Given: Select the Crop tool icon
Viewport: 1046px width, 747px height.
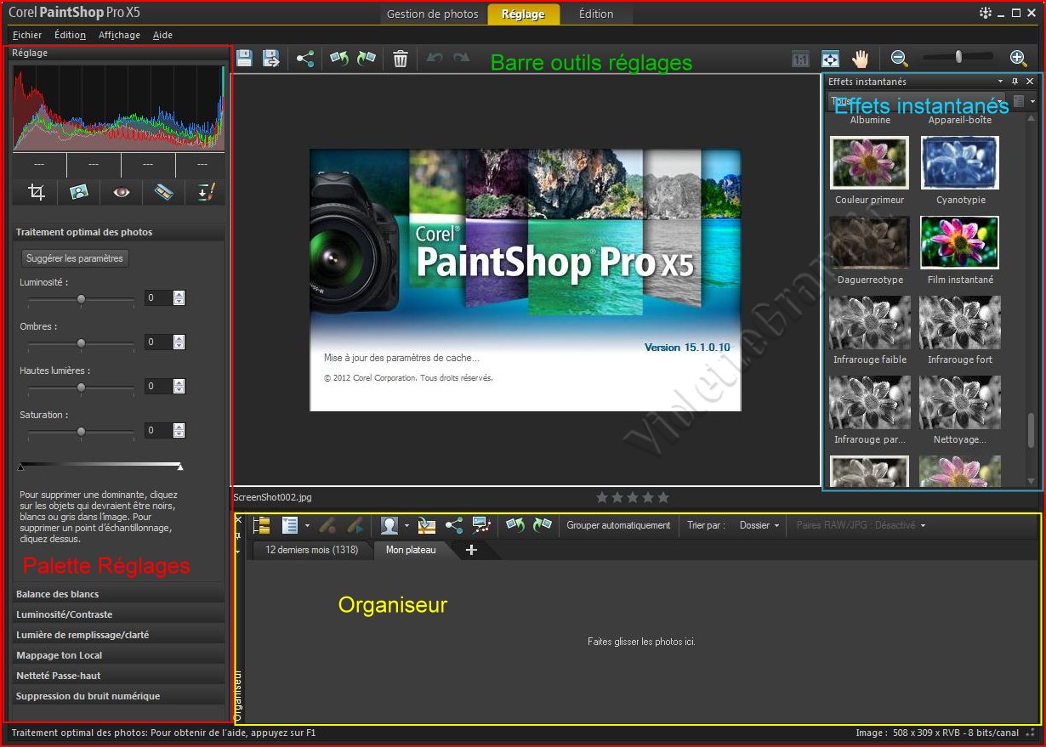Looking at the screenshot, I should click(37, 192).
